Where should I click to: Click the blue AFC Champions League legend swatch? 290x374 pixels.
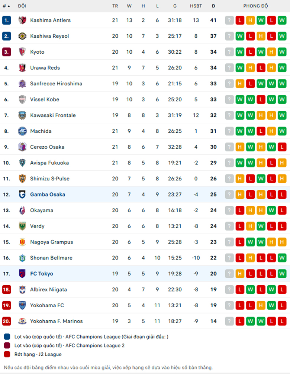7,337
